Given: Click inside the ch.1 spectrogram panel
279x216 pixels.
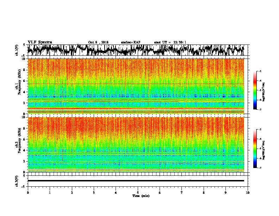Looking at the screenshot, I should tap(136, 86).
